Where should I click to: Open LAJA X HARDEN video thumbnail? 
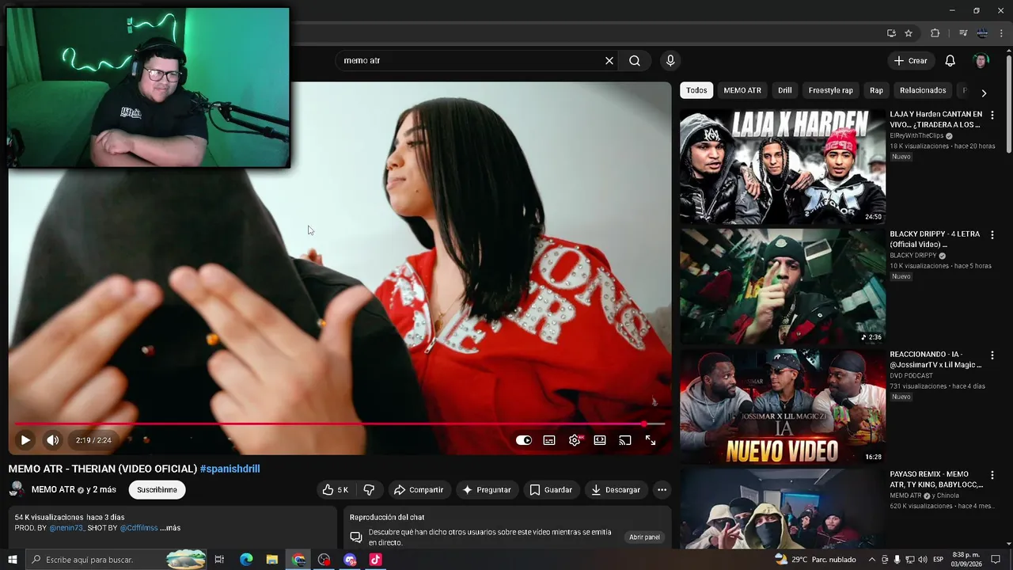(x=783, y=166)
